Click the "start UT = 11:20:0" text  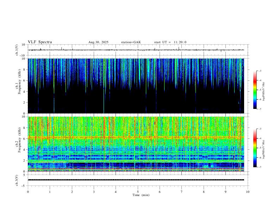click(x=170, y=42)
